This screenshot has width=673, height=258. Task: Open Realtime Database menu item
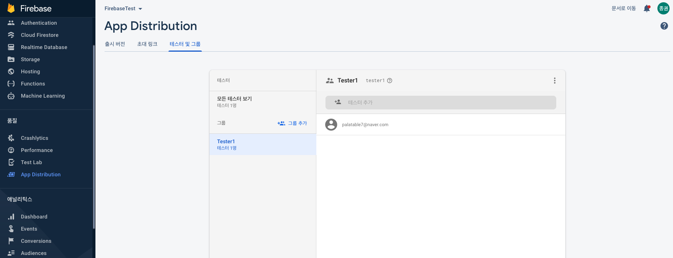[x=44, y=47]
